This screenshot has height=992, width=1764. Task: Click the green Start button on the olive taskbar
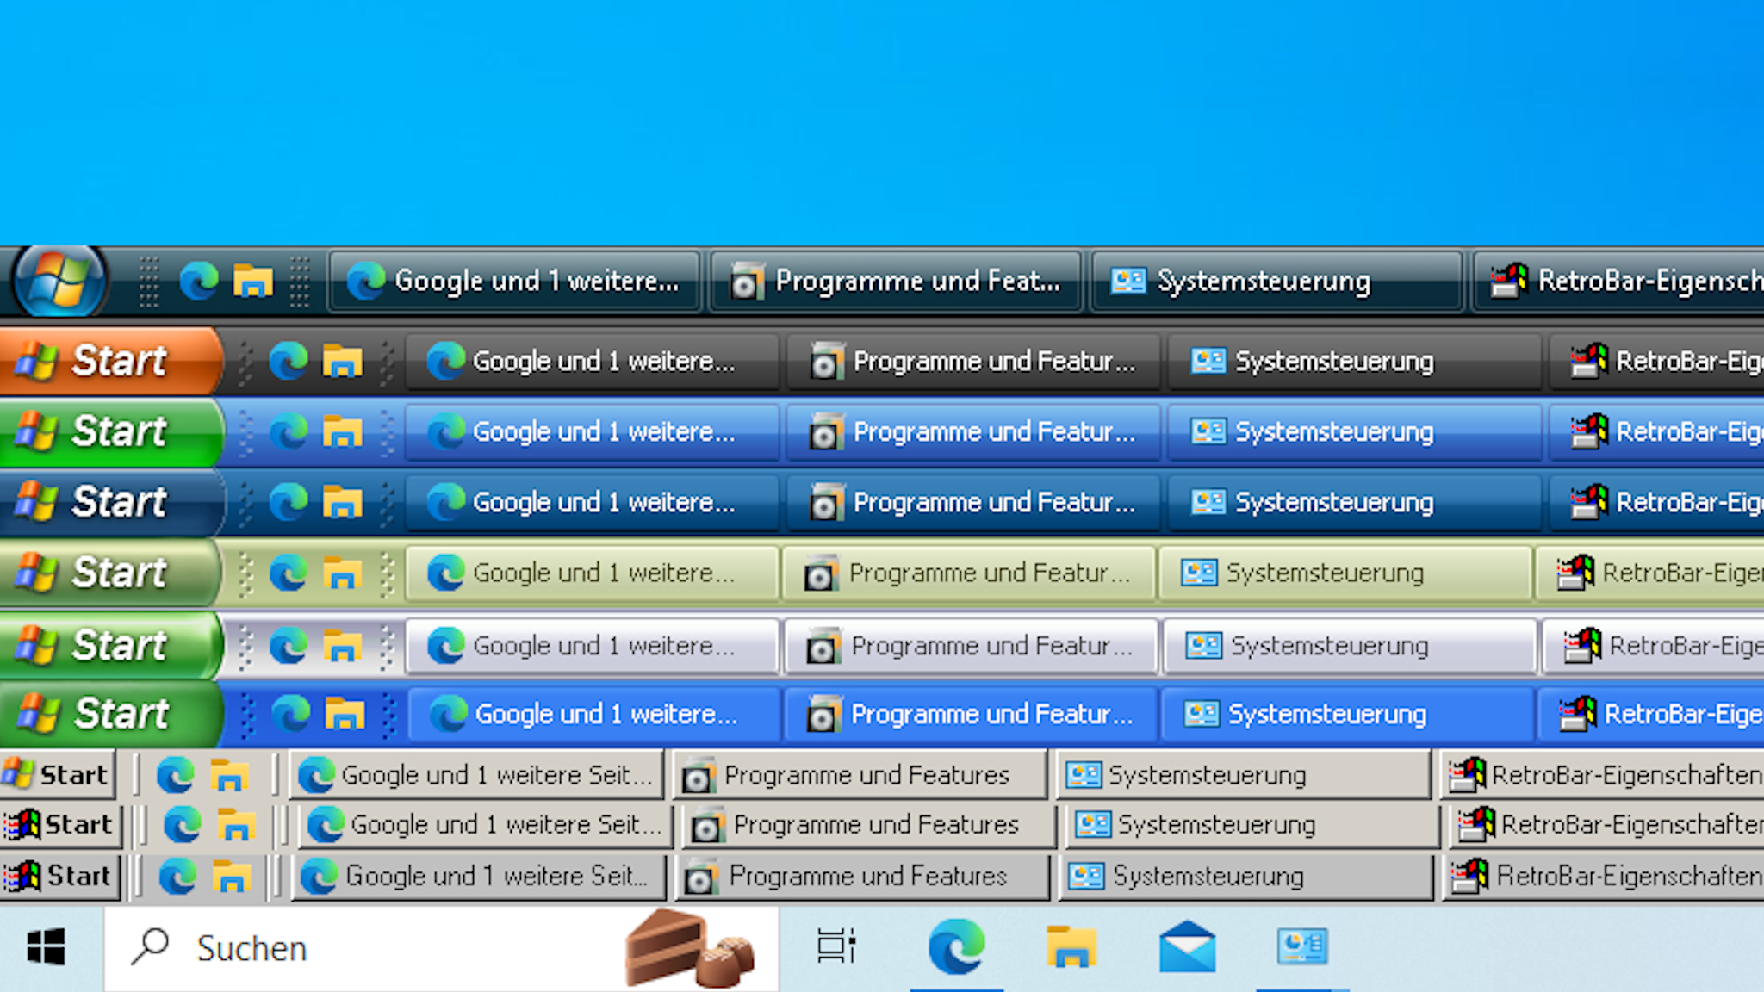pyautogui.click(x=103, y=573)
